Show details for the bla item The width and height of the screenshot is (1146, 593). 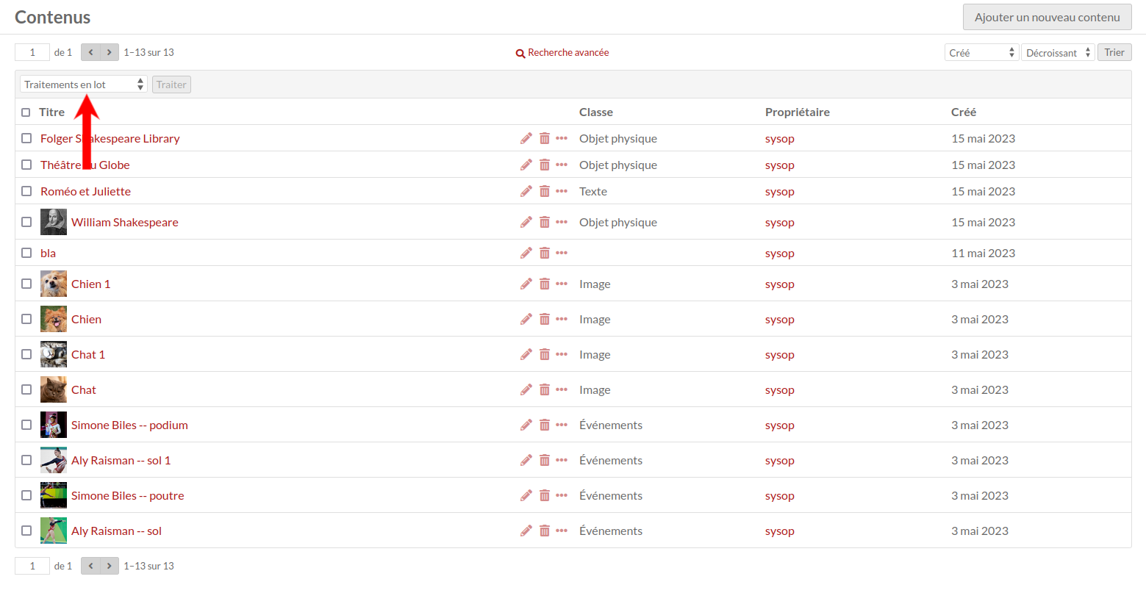[x=562, y=253]
